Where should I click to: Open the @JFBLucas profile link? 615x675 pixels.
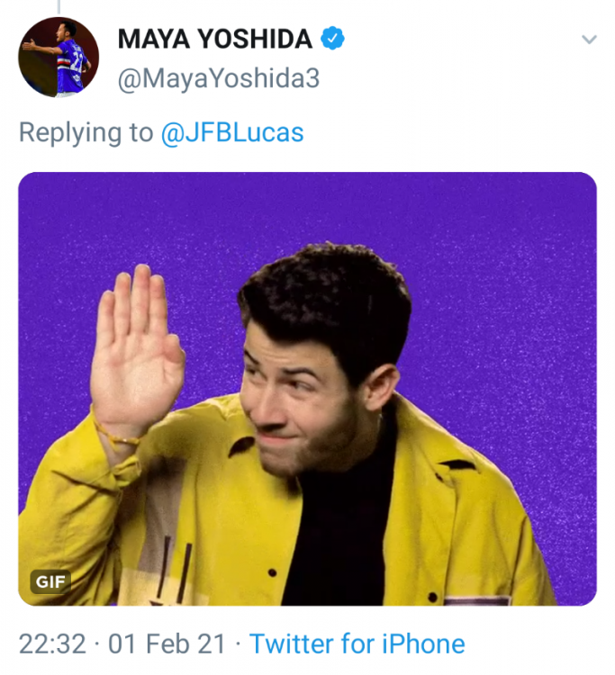click(x=231, y=133)
